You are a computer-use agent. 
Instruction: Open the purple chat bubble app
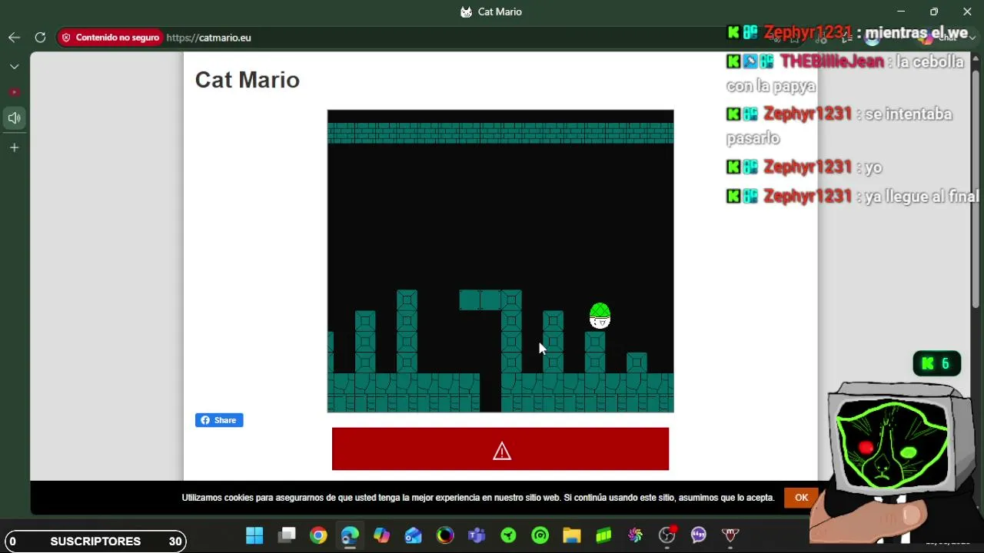(x=699, y=535)
